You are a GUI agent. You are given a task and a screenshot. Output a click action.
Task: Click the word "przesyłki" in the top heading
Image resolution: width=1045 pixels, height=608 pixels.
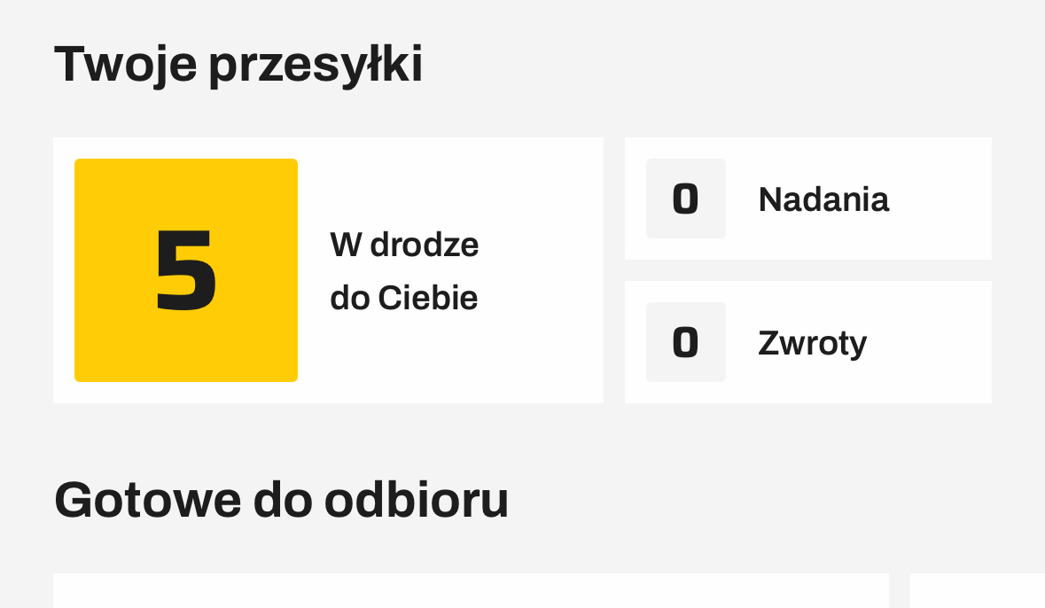pos(316,64)
